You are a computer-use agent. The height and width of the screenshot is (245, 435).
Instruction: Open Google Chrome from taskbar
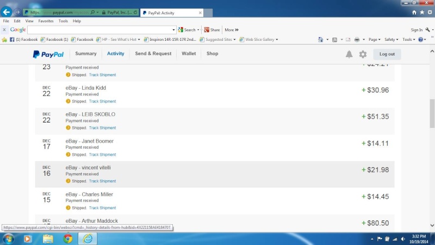67,238
